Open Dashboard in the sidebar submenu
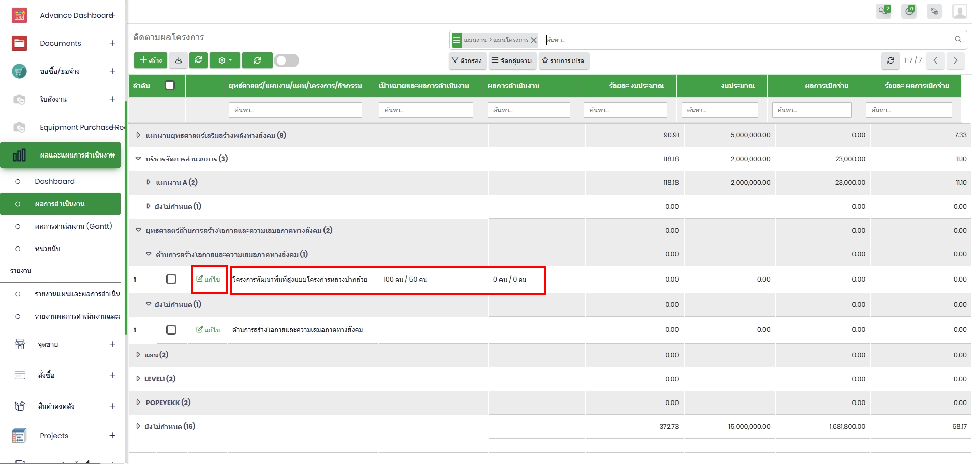The image size is (972, 464). click(54, 181)
